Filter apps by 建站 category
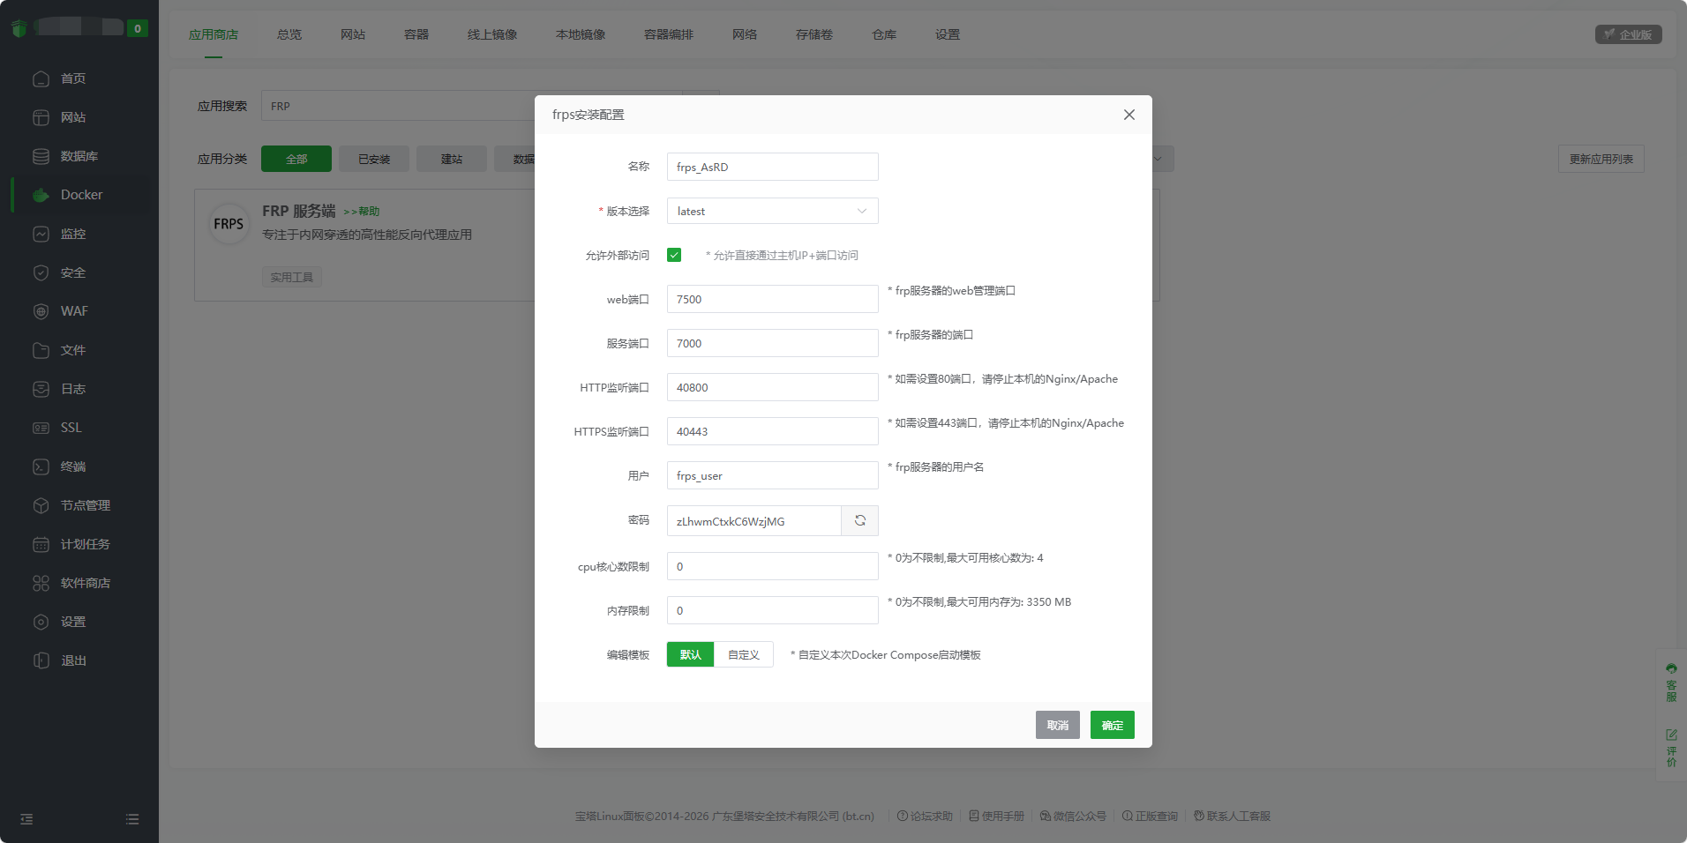This screenshot has width=1687, height=843. click(x=452, y=159)
